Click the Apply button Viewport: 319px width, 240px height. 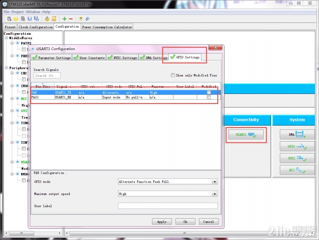click(162, 222)
